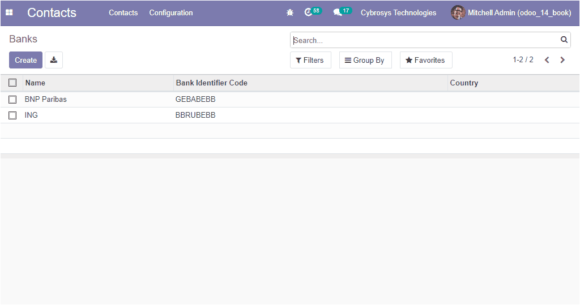Click the Create button
The image size is (580, 305).
point(25,60)
